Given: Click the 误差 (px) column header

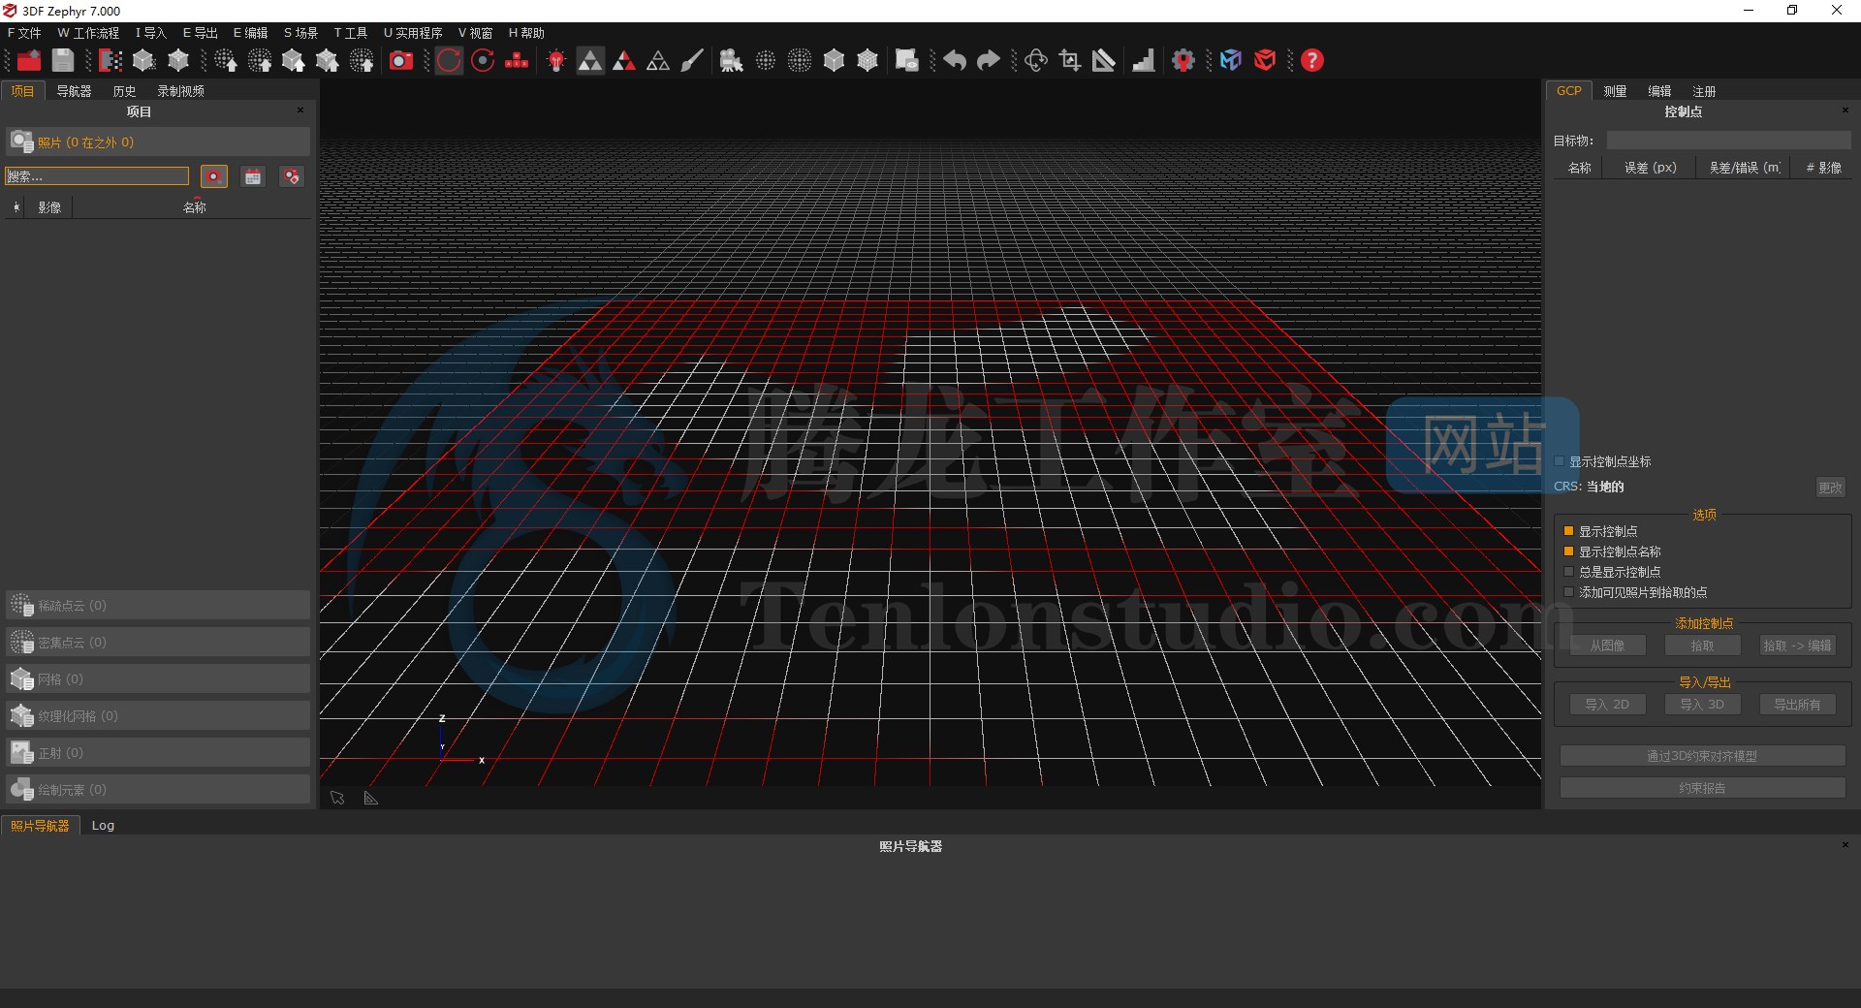Looking at the screenshot, I should tap(1650, 168).
